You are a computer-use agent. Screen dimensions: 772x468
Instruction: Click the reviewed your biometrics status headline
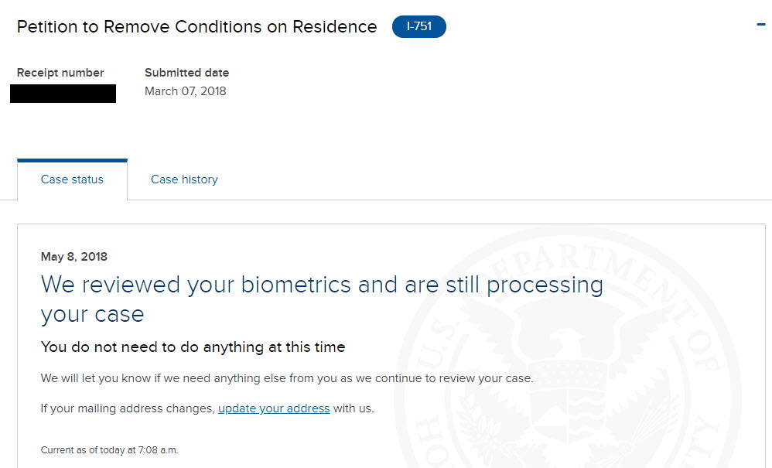[322, 299]
